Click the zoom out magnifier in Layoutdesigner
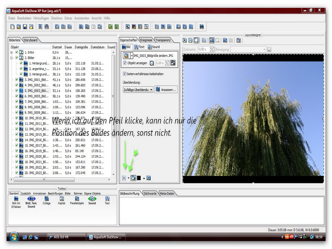This screenshot has height=249, width=332. 190,40
